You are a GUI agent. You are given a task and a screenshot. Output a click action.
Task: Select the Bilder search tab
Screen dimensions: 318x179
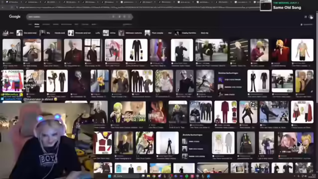point(37,24)
